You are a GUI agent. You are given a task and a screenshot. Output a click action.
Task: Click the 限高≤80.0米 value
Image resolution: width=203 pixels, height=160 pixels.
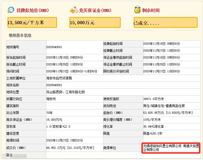[x=153, y=133]
